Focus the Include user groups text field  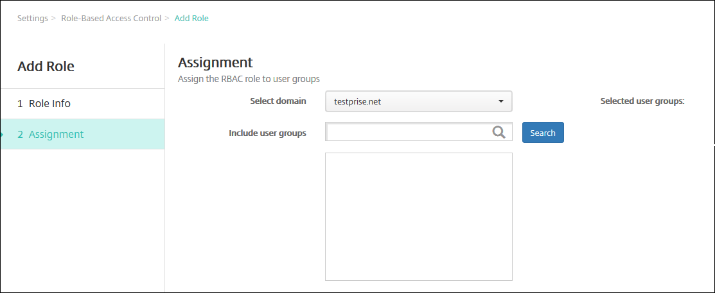409,132
